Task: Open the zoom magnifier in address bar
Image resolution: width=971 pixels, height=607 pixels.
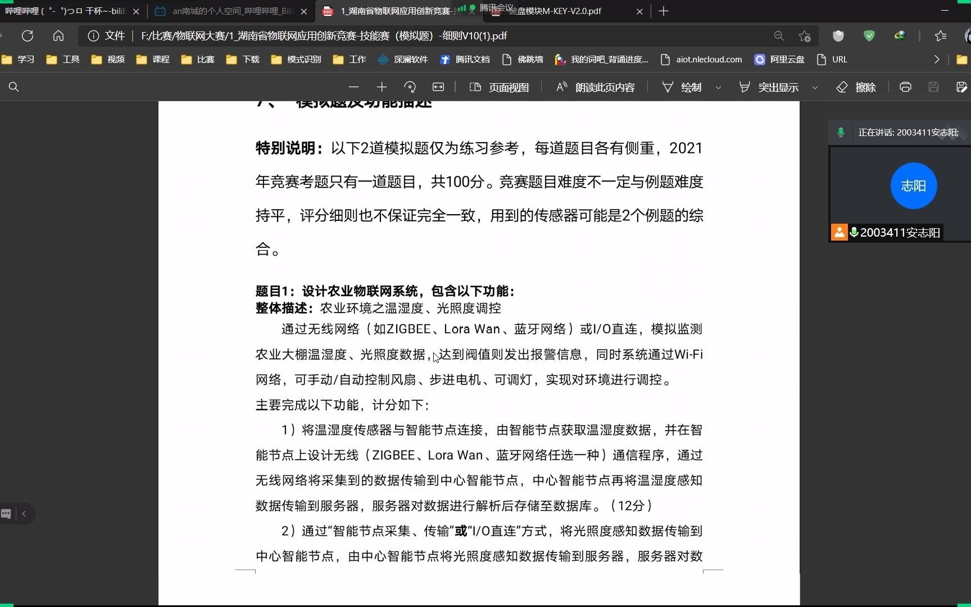Action: (x=779, y=36)
